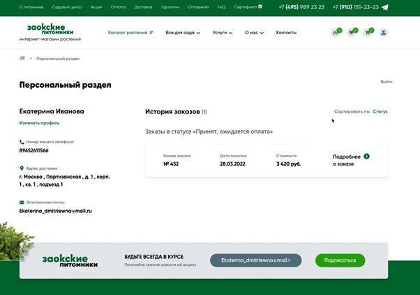Image resolution: width=420 pixels, height=295 pixels.
Task: Open the compare items icon
Action: point(336,33)
